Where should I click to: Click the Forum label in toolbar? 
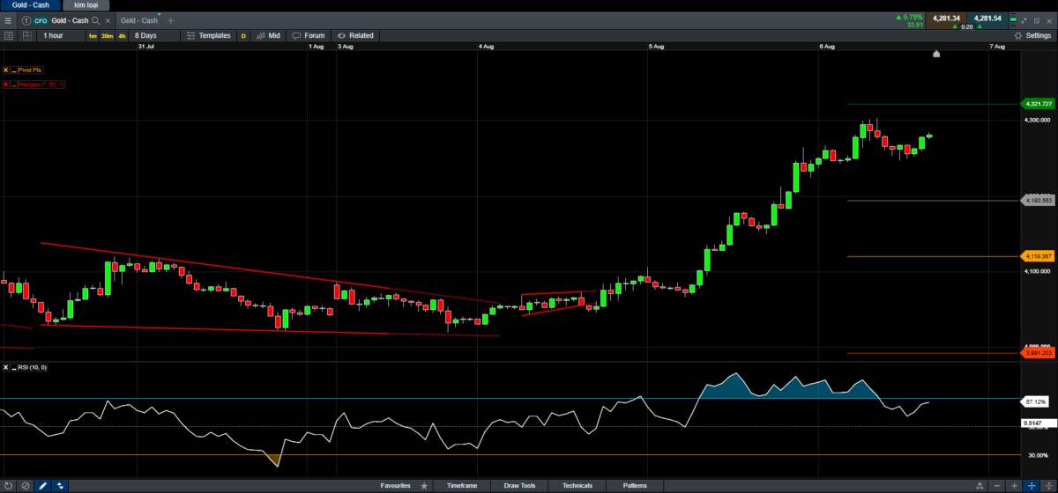coord(315,35)
